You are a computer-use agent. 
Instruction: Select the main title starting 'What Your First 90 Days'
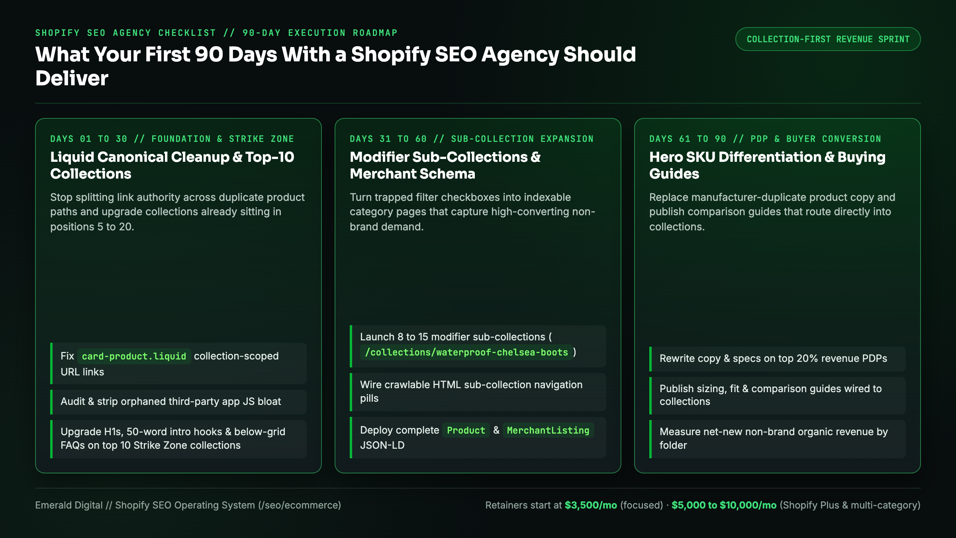point(336,66)
